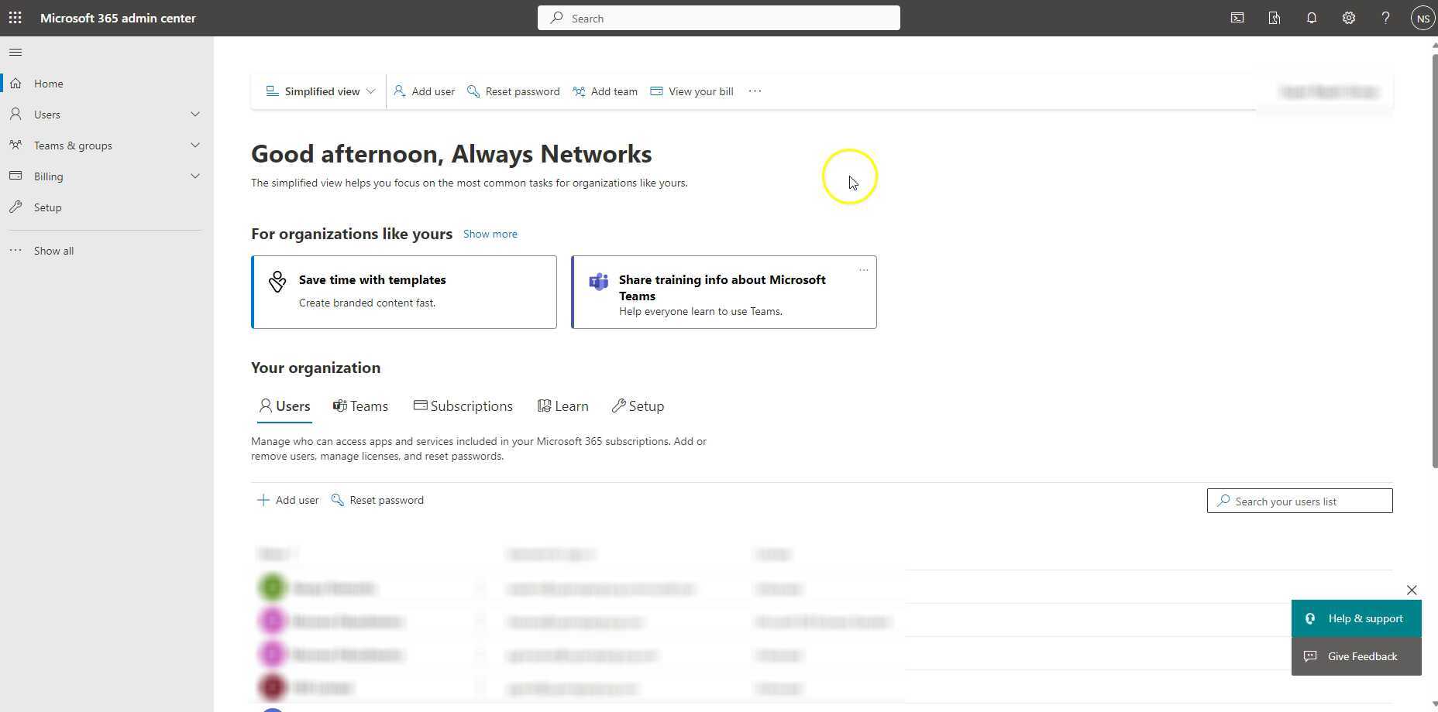Expand the Users navigation section
This screenshot has height=712, width=1438.
coord(194,115)
